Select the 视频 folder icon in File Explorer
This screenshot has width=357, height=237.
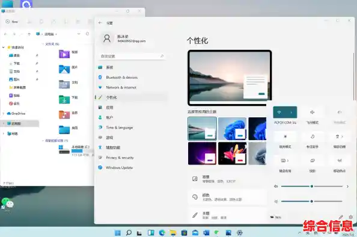point(64,54)
